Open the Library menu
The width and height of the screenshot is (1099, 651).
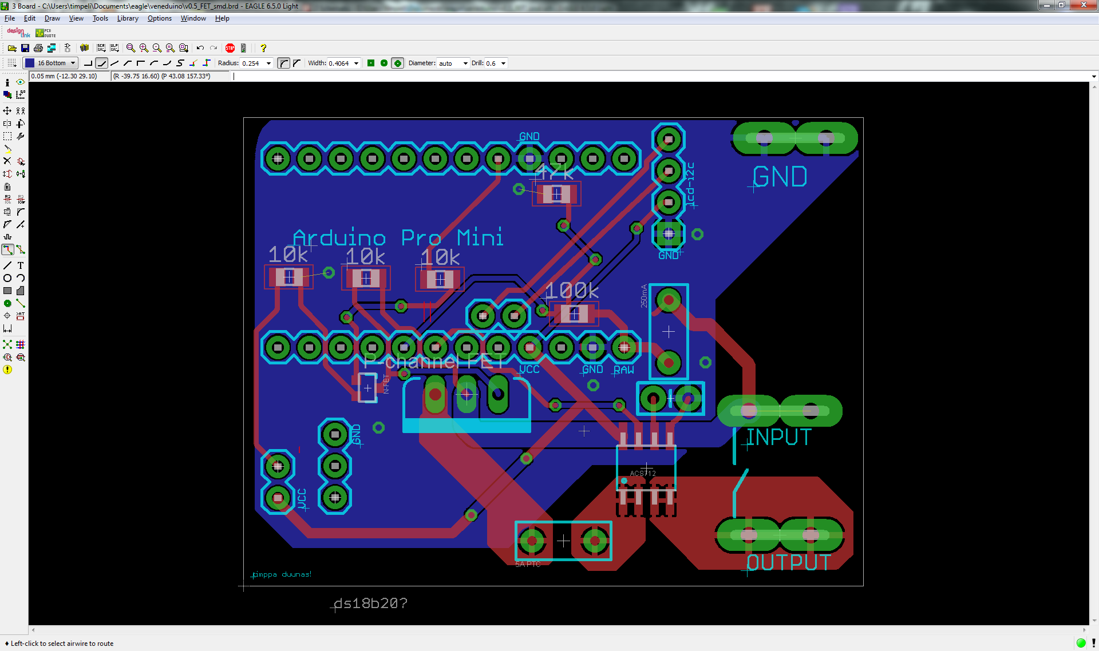pyautogui.click(x=128, y=18)
